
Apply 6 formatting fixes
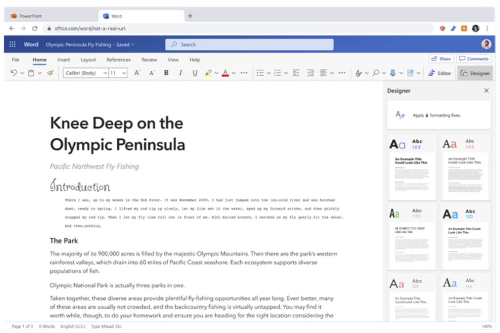pos(439,115)
